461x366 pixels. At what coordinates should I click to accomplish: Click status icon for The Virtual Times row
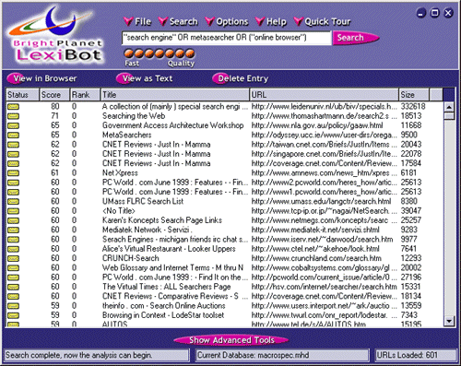pos(13,287)
